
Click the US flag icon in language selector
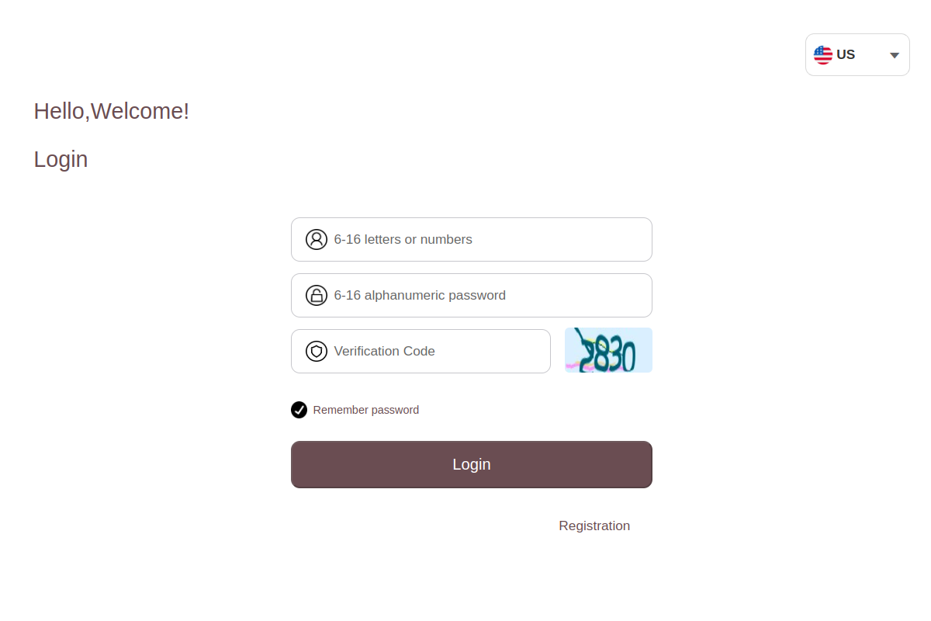tap(823, 54)
